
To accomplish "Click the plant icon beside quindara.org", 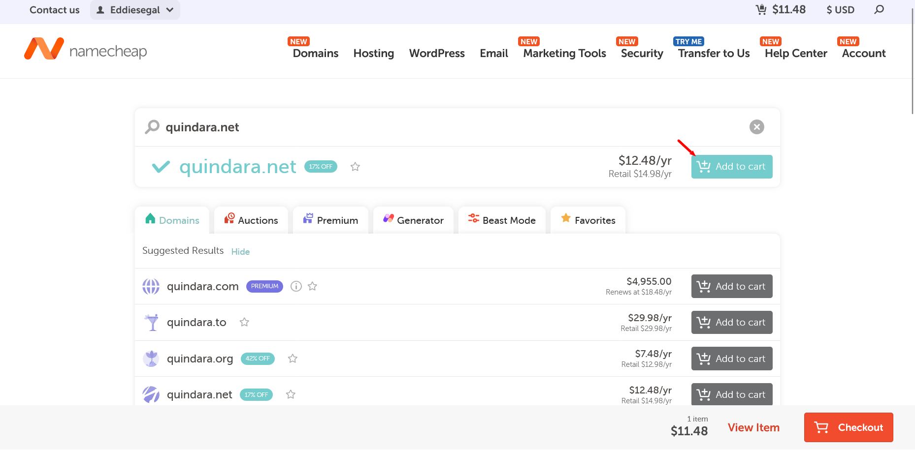I will [151, 359].
